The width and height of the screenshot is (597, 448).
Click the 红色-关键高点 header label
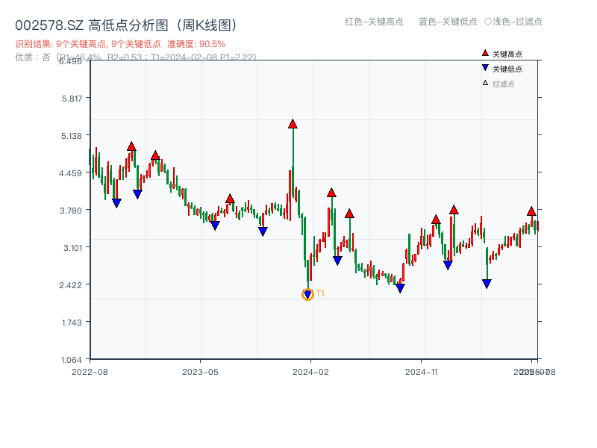coord(374,22)
